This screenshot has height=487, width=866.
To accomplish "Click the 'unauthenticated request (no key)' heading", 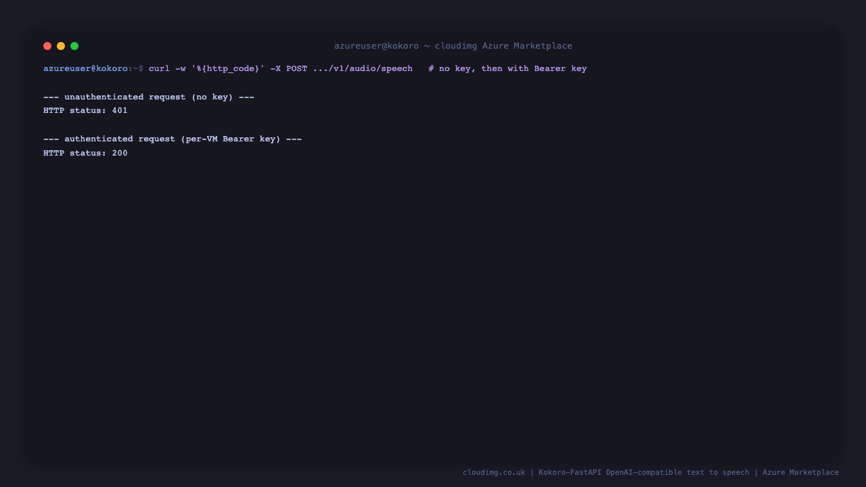I will (x=149, y=97).
